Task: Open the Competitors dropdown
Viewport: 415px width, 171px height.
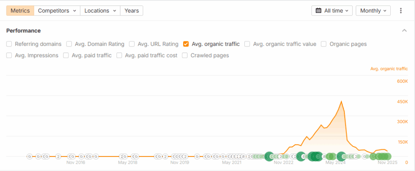Action: tap(57, 11)
